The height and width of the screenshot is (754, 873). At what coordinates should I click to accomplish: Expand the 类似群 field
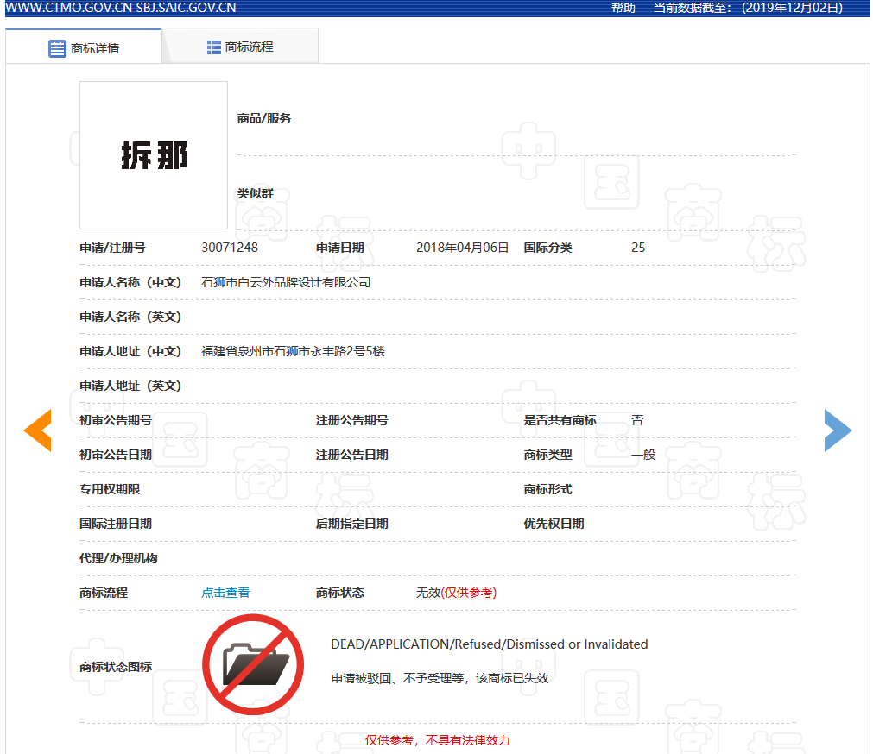pos(256,193)
